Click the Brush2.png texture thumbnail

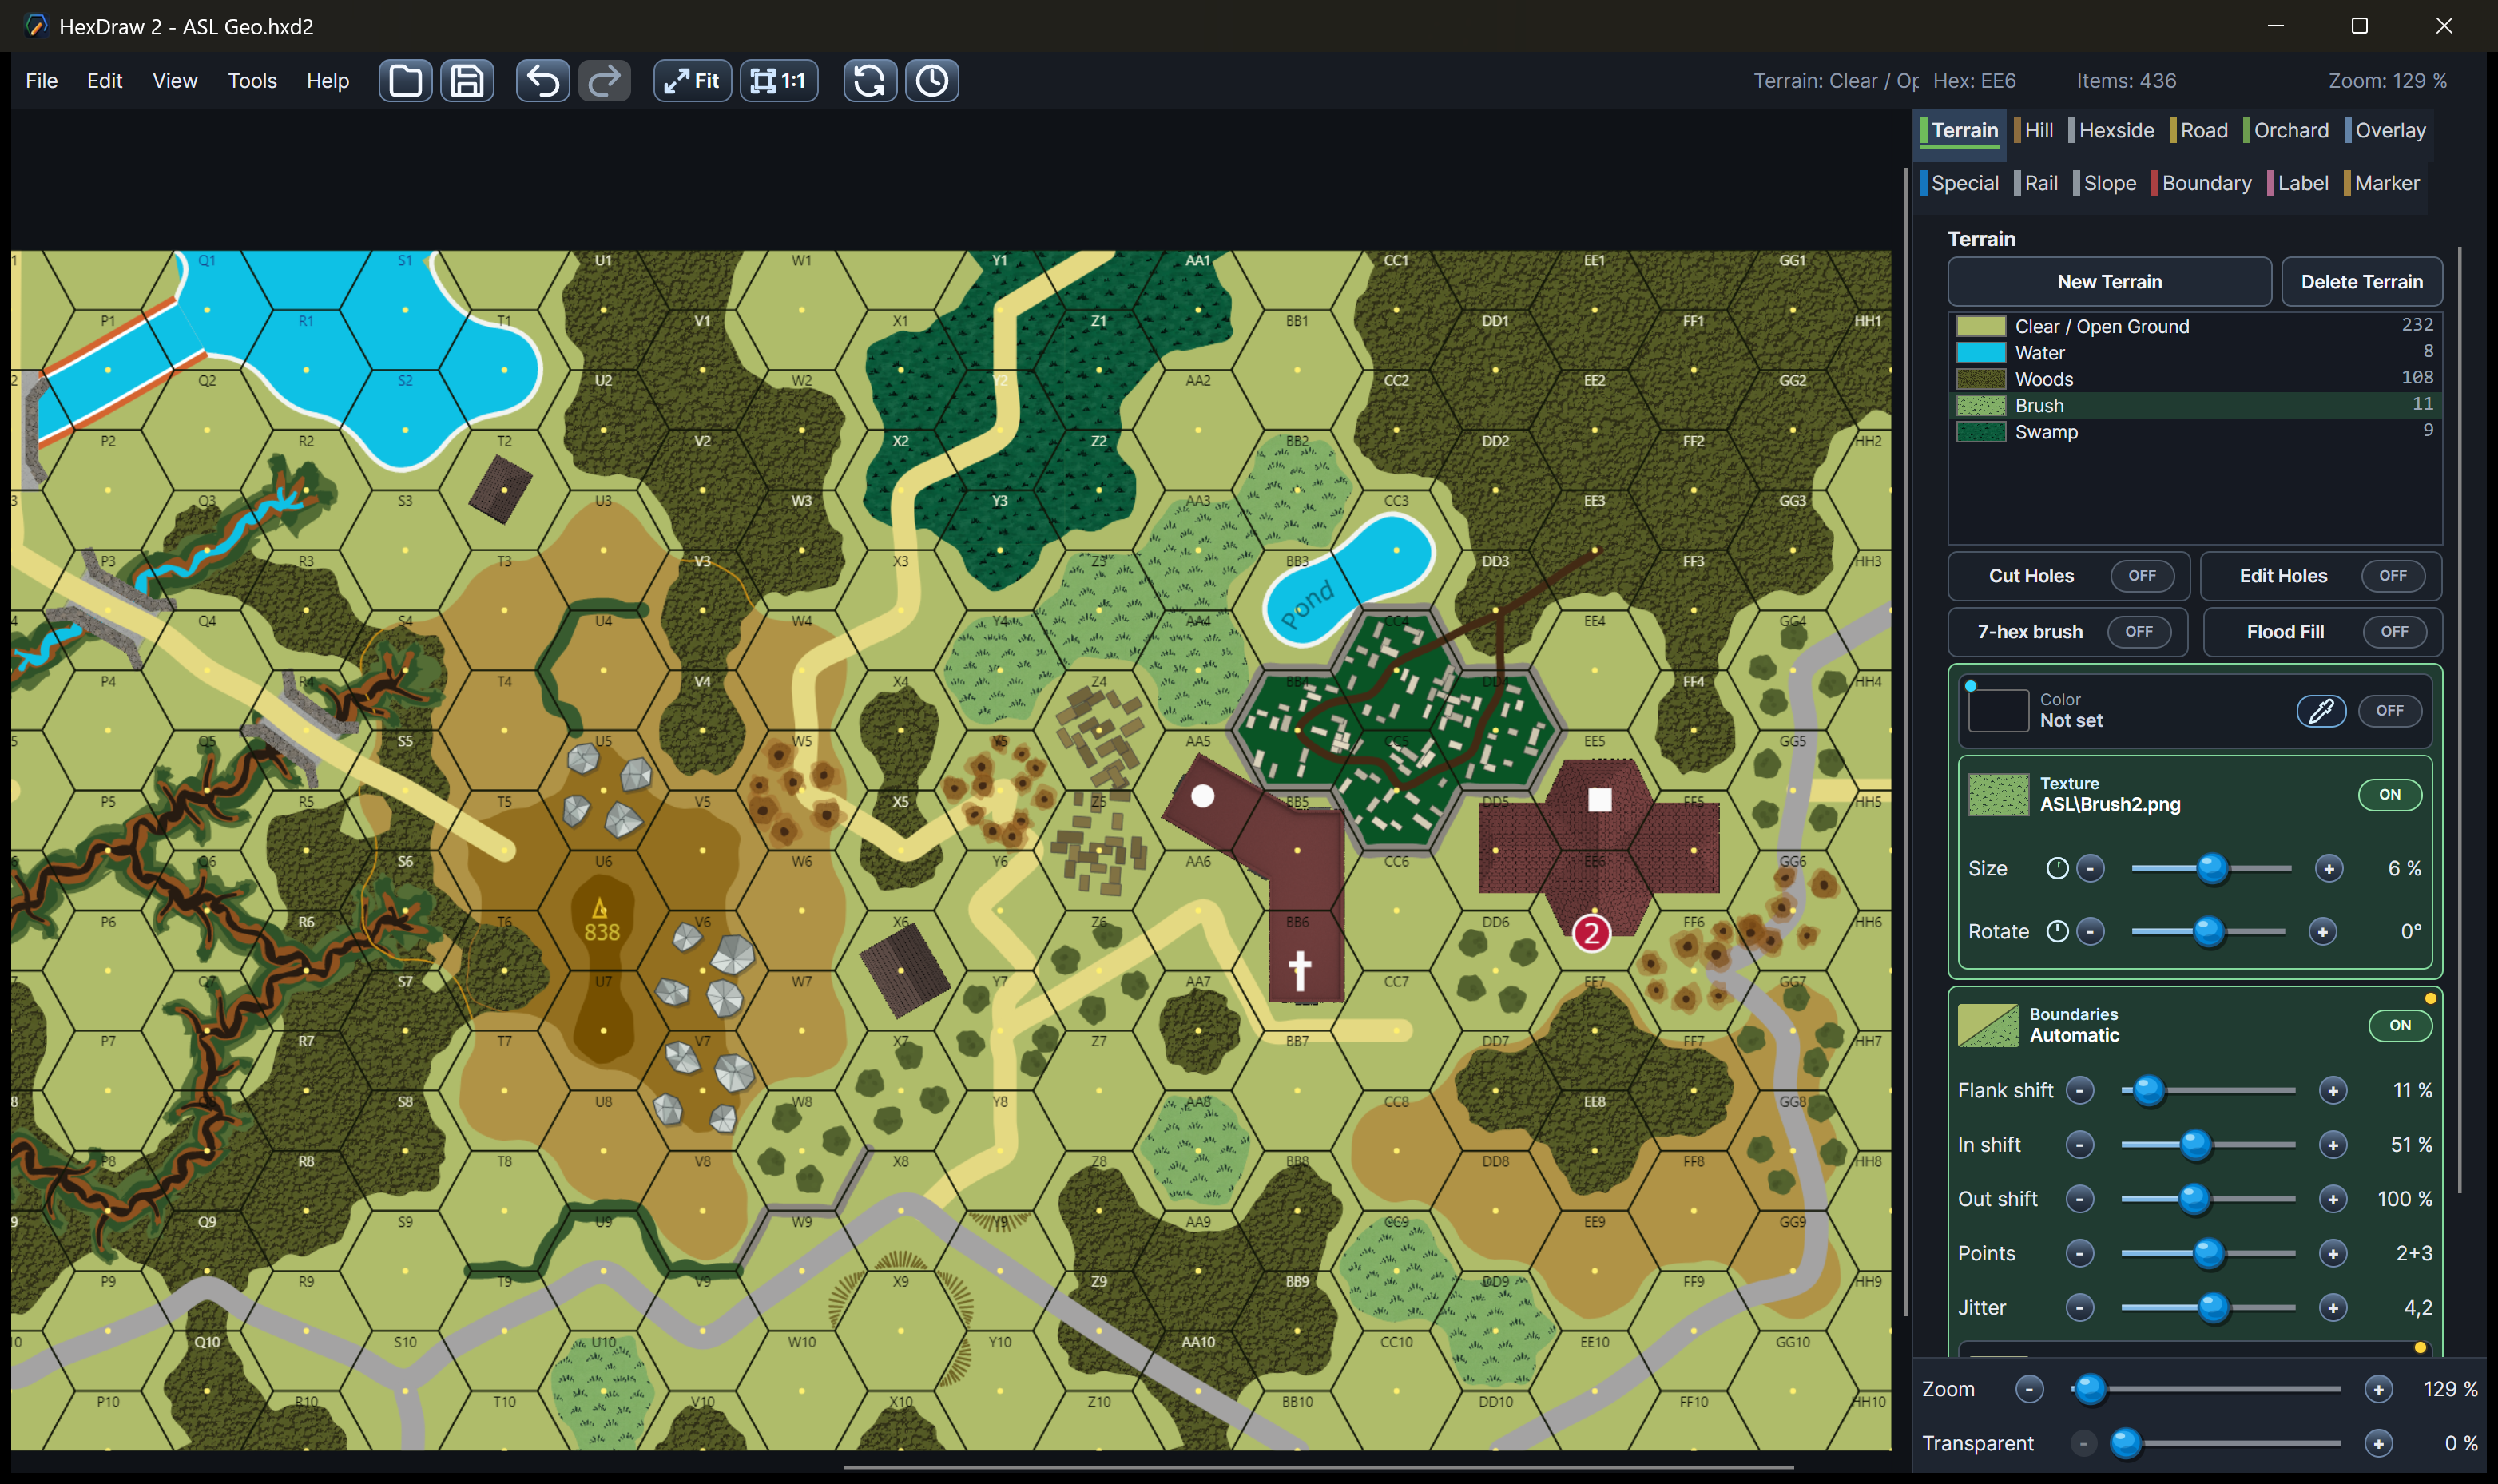[1998, 795]
